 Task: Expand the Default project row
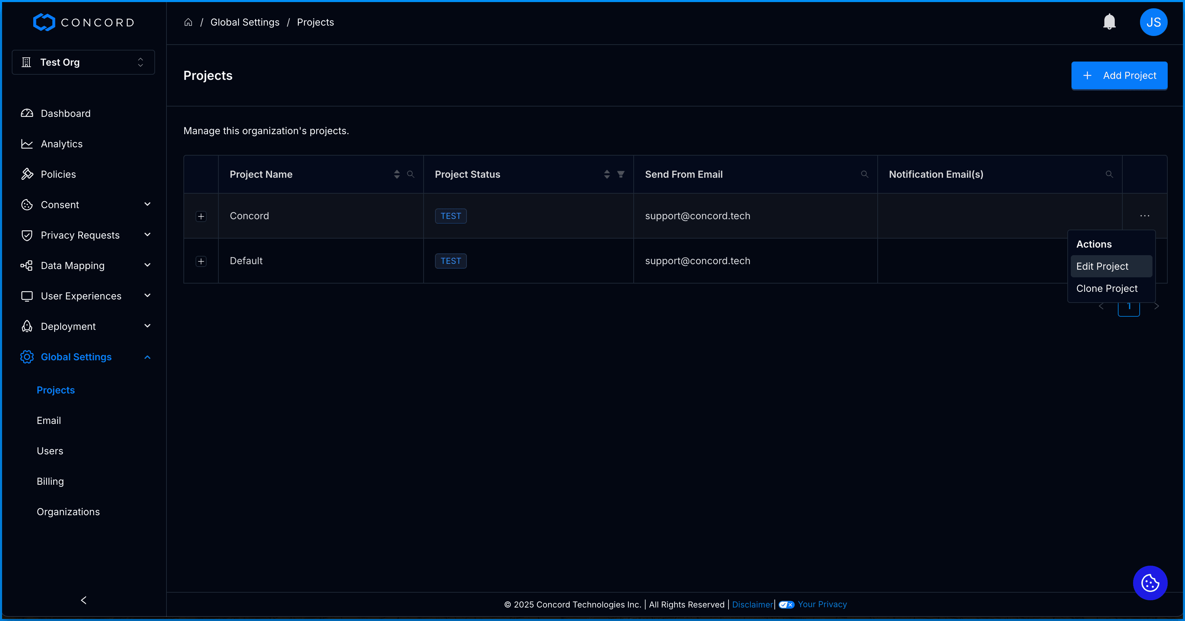point(201,261)
